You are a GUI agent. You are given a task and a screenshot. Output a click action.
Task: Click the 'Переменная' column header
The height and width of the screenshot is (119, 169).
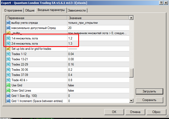37,18
